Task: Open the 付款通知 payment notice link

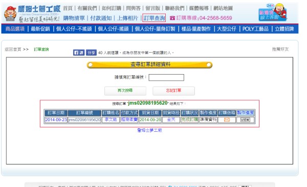Action: 101,18
